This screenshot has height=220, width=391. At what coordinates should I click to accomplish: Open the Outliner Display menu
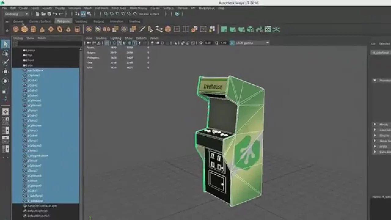click(18, 38)
